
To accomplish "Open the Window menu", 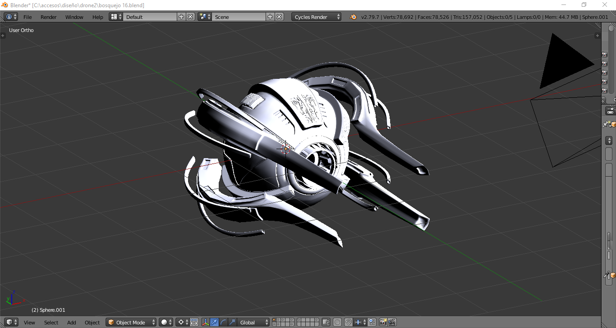I will coord(74,17).
